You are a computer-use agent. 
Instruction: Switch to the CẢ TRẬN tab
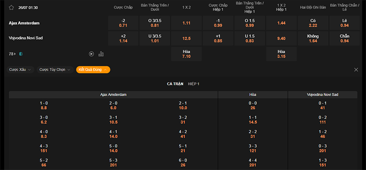[175, 84]
